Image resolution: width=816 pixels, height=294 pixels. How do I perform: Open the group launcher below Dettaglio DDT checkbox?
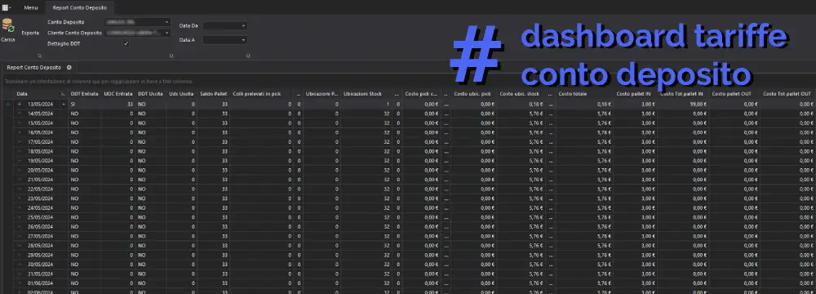point(171,56)
